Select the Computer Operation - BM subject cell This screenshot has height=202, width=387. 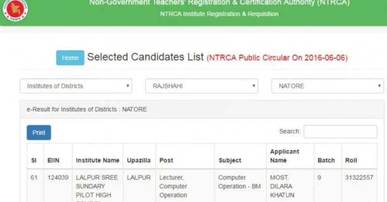[240, 182]
